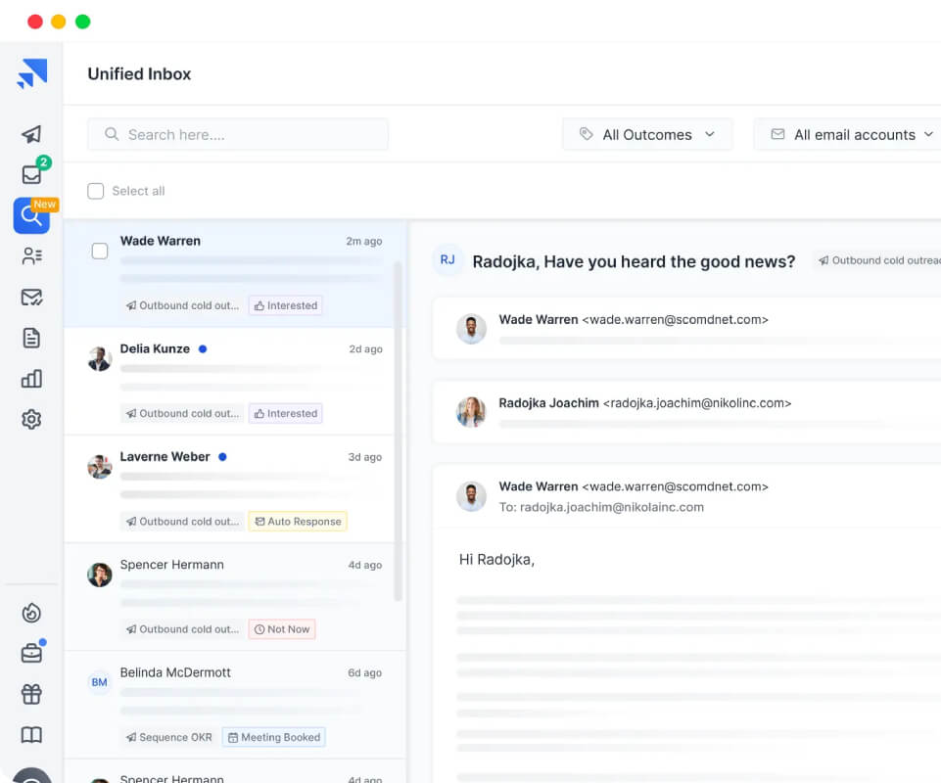Click the Search here input field
This screenshot has width=941, height=783.
click(x=238, y=134)
